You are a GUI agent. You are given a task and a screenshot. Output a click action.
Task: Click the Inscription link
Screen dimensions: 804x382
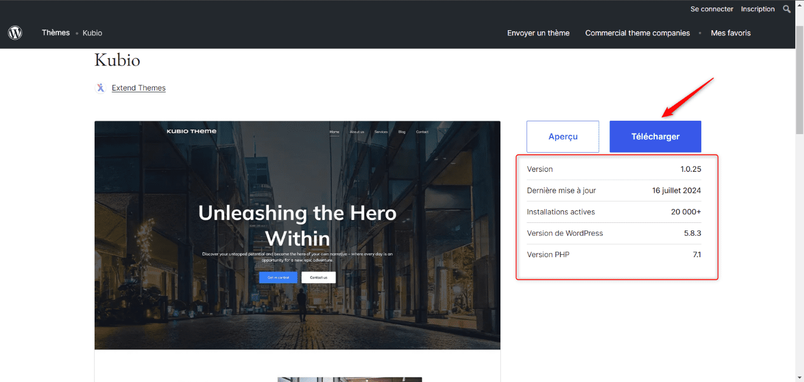758,9
